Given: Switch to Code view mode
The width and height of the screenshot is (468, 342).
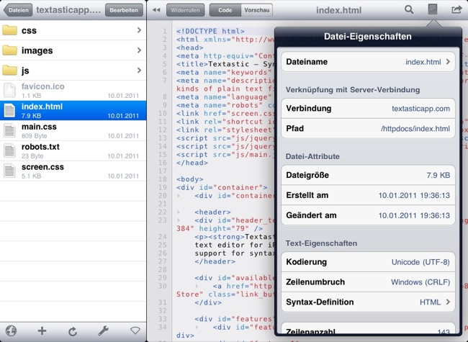Looking at the screenshot, I should click(x=225, y=10).
